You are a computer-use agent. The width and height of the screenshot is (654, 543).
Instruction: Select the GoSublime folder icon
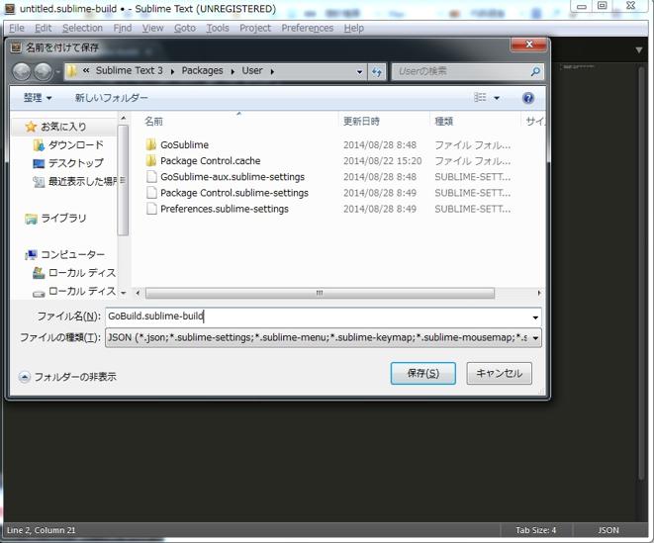point(151,144)
